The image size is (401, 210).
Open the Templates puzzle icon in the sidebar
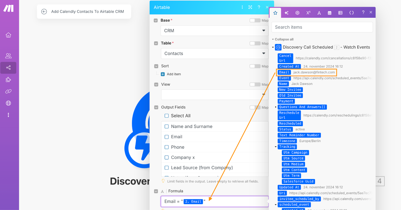point(9,80)
